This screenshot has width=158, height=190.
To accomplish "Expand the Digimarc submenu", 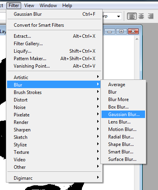I will tap(54, 178).
